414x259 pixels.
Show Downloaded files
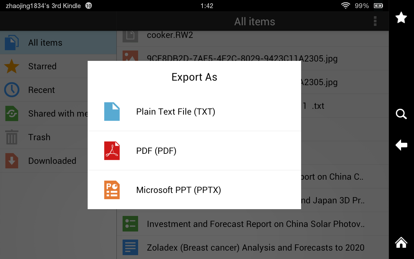pos(52,161)
